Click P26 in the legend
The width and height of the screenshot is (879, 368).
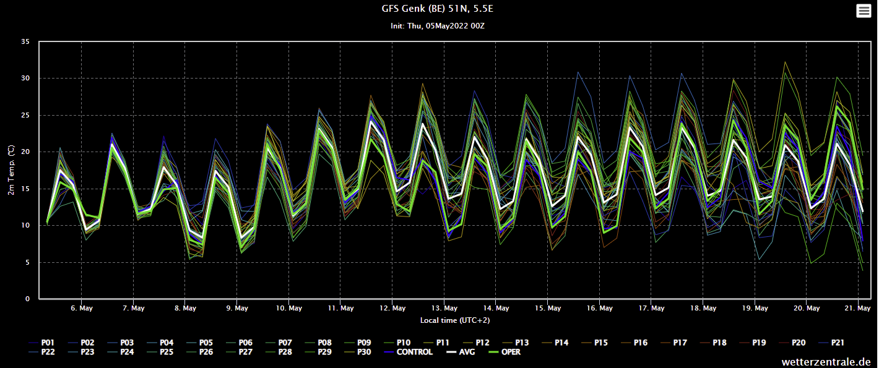click(201, 352)
